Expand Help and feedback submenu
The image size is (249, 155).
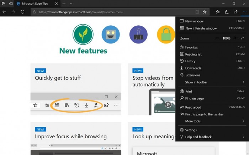coord(212,137)
